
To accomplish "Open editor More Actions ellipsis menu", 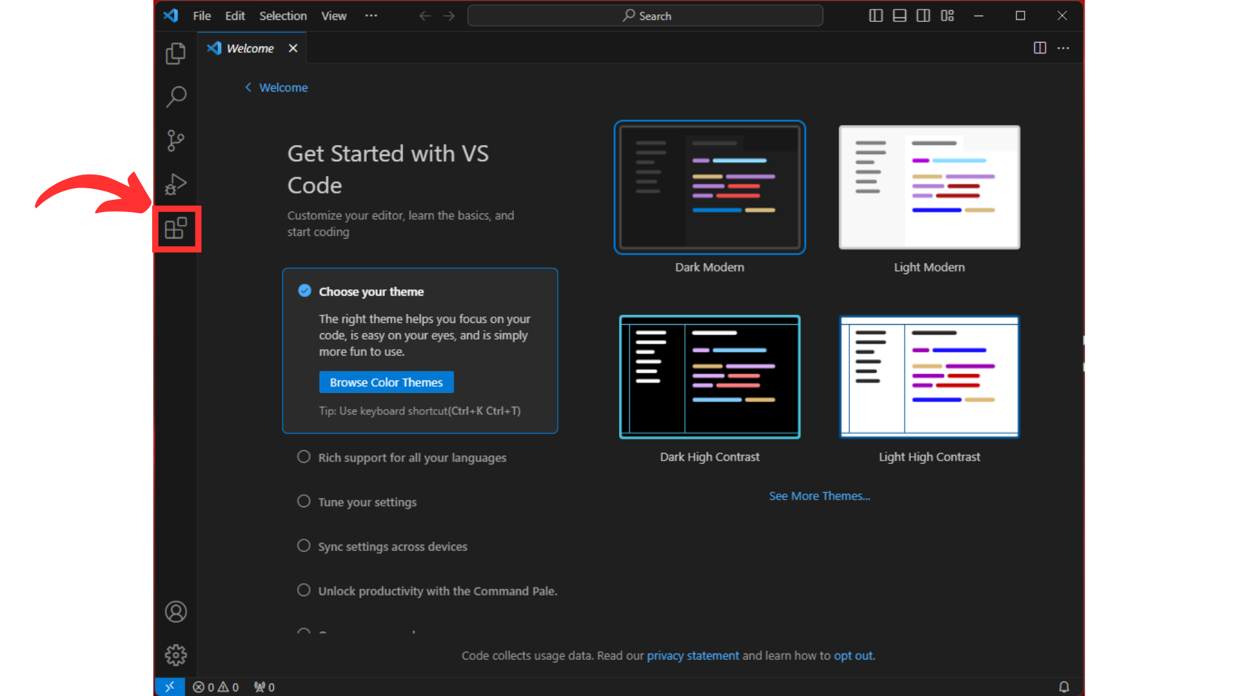I will 1063,48.
